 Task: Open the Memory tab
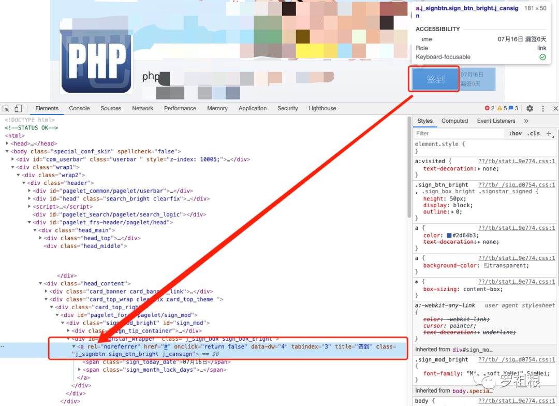pos(217,108)
